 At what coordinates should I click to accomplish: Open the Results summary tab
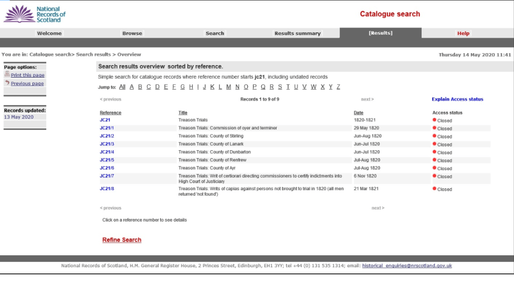point(297,33)
